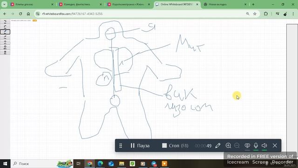Screen dimensions: 298x168
Task: Open a new browser tab with plus
Action: point(253,4)
